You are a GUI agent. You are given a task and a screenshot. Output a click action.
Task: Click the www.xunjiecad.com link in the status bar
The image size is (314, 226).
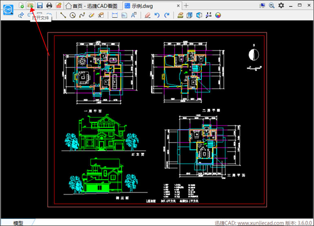[261, 223]
